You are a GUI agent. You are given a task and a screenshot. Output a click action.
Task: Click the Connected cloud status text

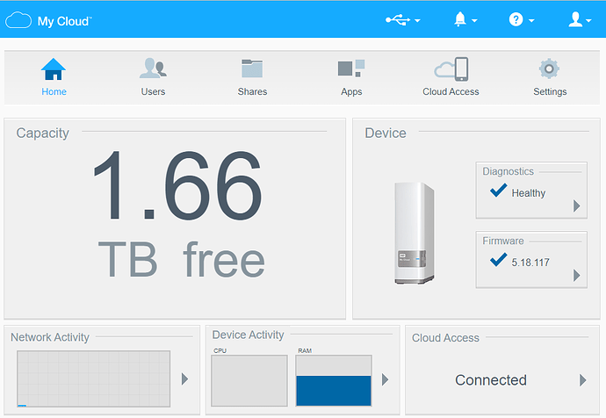click(491, 380)
